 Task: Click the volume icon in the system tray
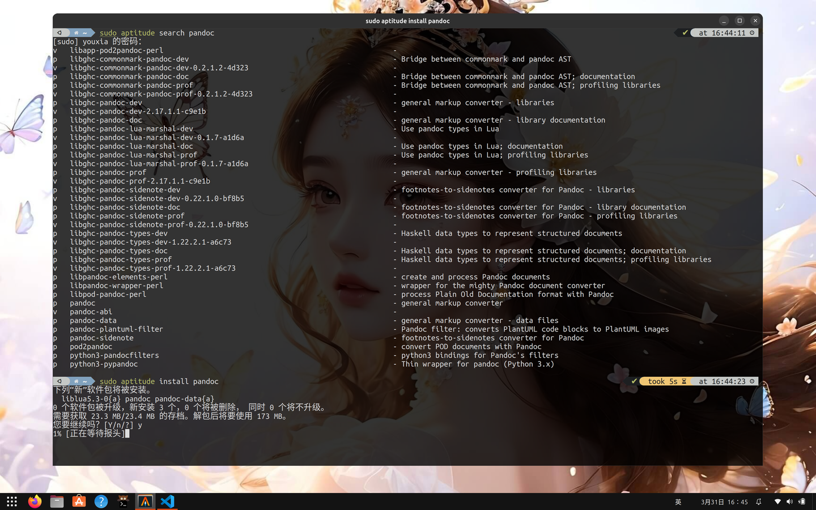(x=789, y=501)
